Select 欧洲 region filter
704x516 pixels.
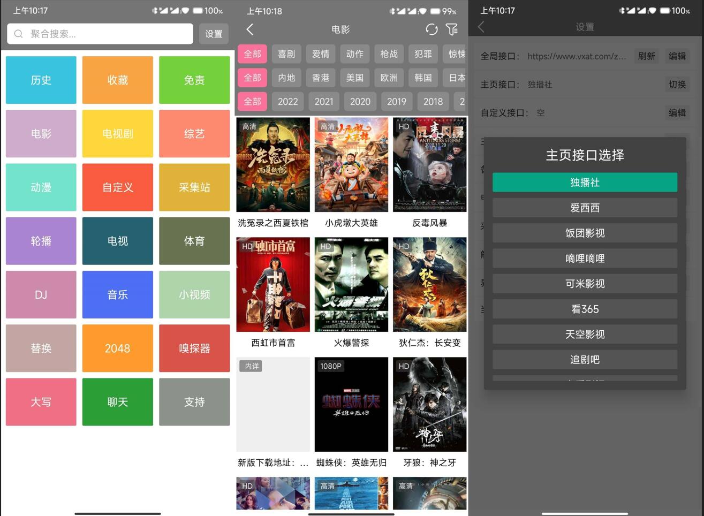[x=389, y=78]
